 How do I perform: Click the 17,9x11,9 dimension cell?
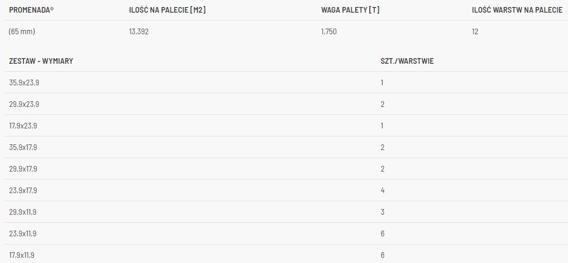coord(22,255)
